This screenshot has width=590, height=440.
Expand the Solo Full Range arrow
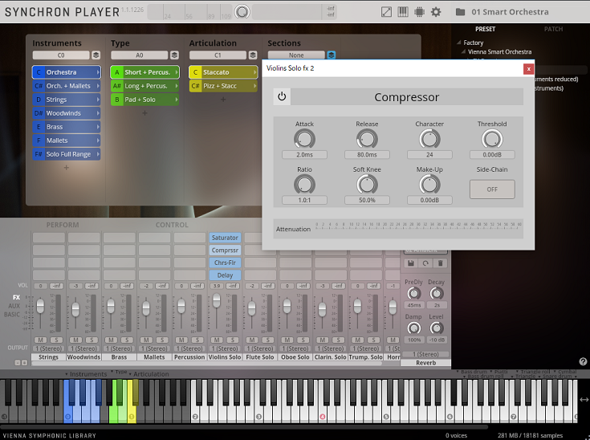[98, 154]
